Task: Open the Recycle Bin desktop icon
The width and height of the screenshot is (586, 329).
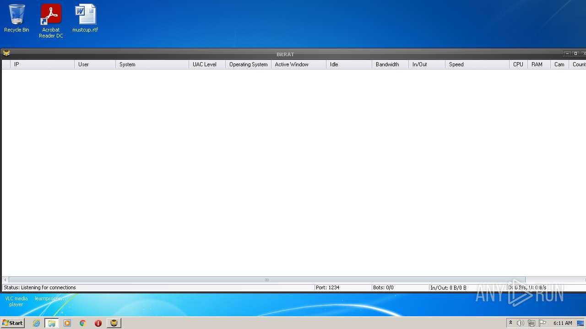Action: coord(16,18)
